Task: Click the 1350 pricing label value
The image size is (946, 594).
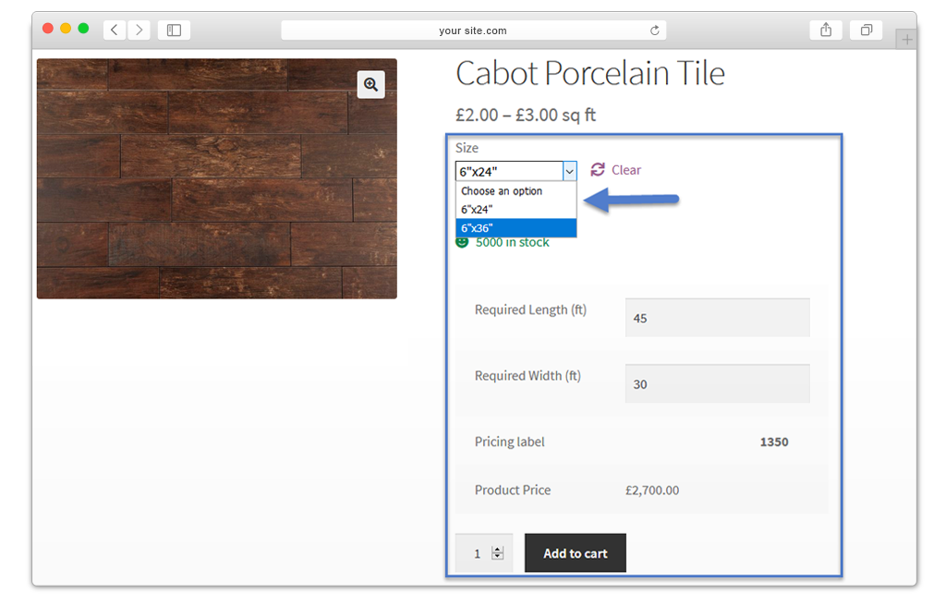Action: (774, 442)
